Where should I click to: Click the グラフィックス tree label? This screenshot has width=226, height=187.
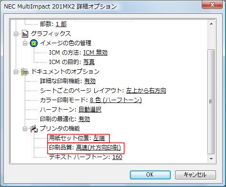click(x=51, y=34)
